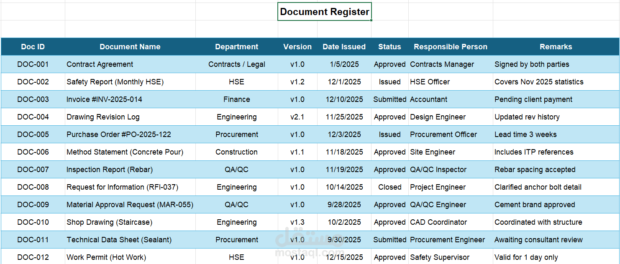Select cell DOC-002

click(x=33, y=82)
